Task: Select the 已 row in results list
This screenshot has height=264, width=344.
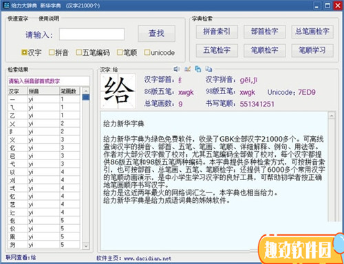Action: tap(43, 156)
